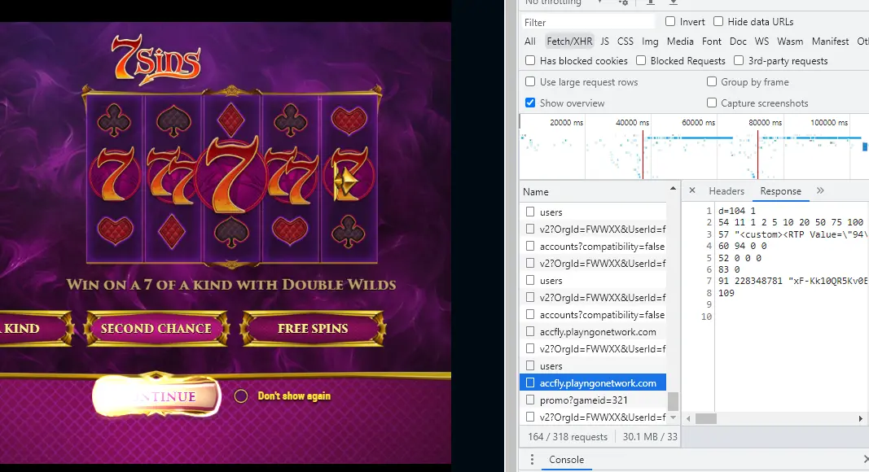The width and height of the screenshot is (869, 472).
Task: Click WIN ON A 7 OF A KIND caption
Action: (231, 285)
